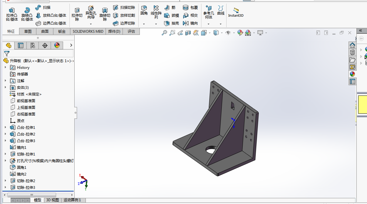Click the 放样凸台/基体 loft tool
367x204 pixels.
tap(51, 15)
